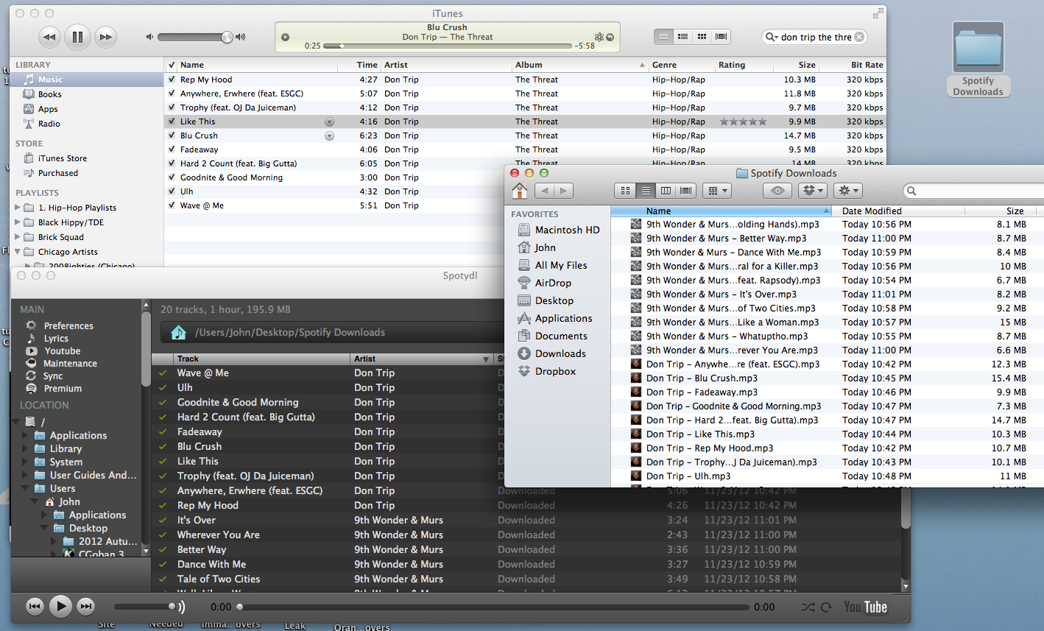
Task: Open Sync in Spotydl main menu
Action: [53, 376]
